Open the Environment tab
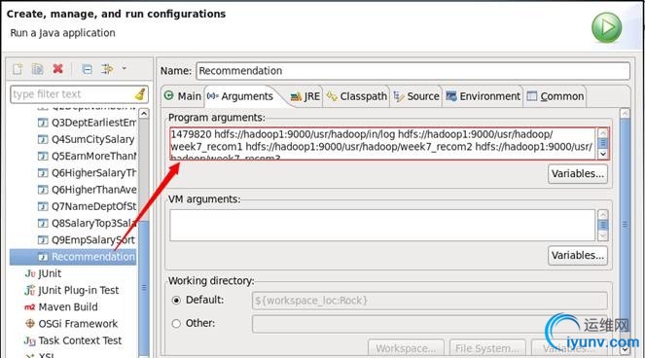 [483, 96]
